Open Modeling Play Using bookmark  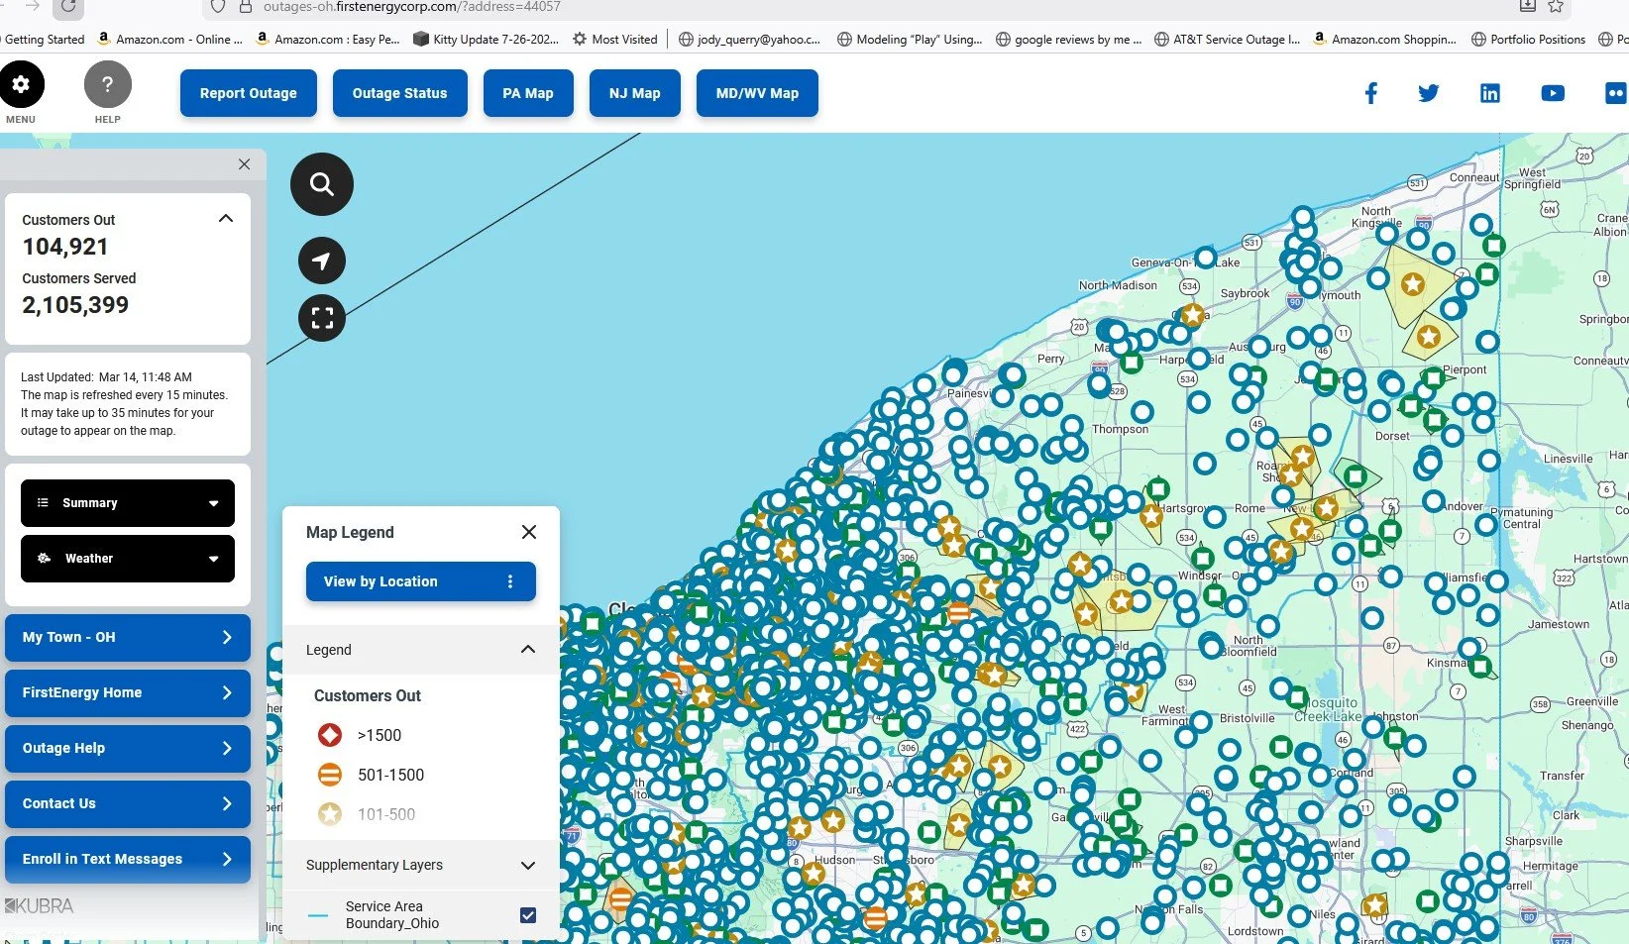click(910, 40)
